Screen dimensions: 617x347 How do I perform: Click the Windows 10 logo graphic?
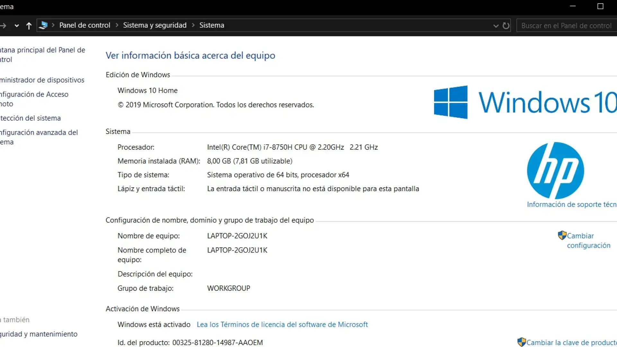click(451, 102)
